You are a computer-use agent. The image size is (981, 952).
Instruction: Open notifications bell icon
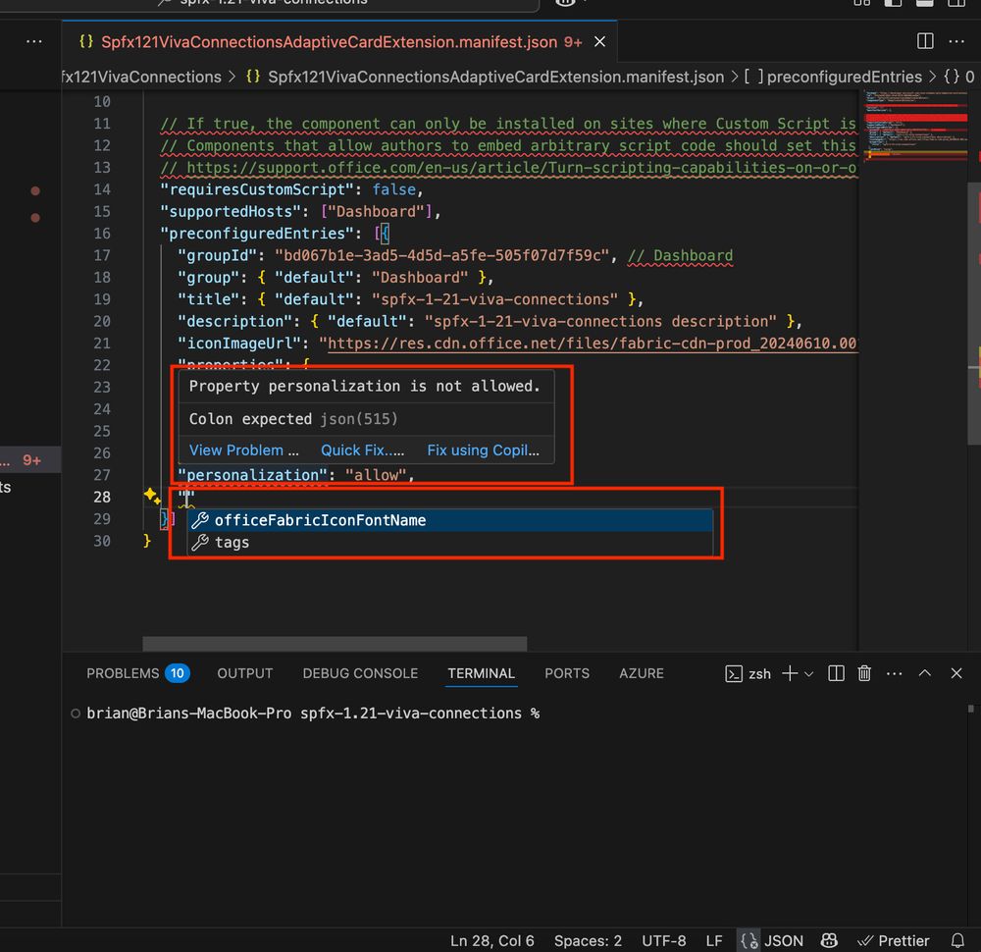coord(957,940)
